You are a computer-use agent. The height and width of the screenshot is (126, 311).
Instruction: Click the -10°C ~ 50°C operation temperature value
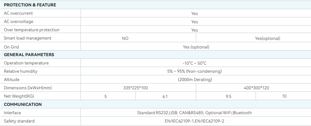point(195,63)
